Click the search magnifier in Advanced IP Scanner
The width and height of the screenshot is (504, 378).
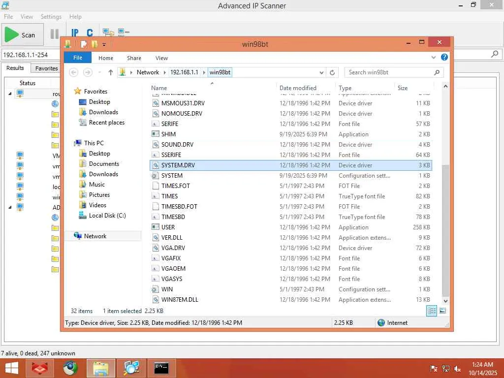click(495, 54)
